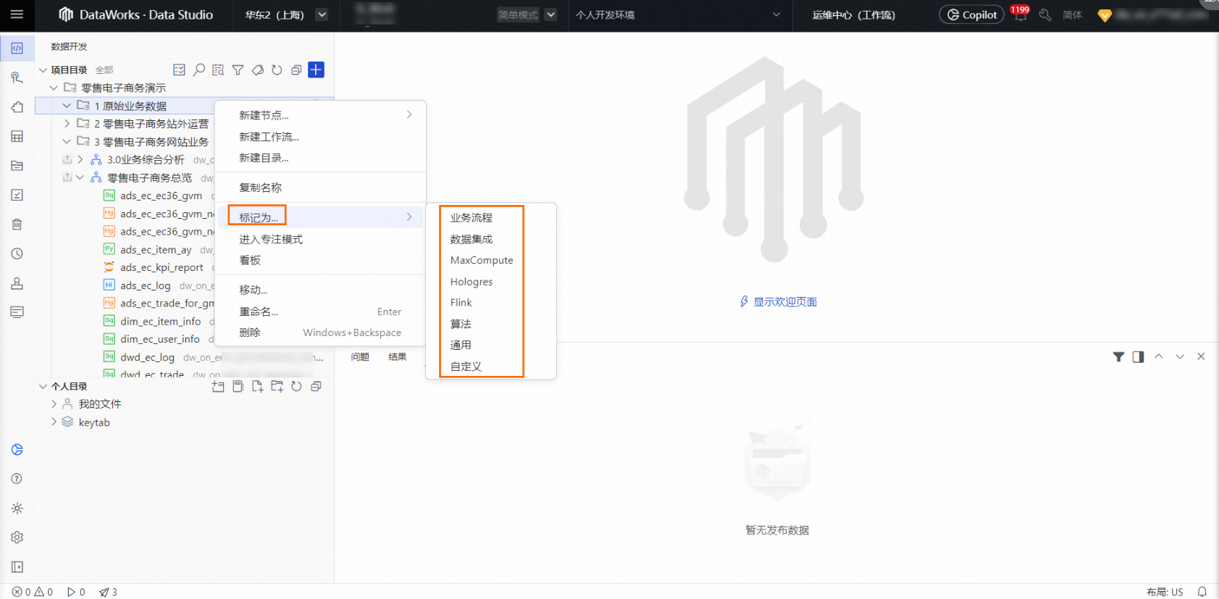The height and width of the screenshot is (599, 1219).
Task: Open the status bar notification bell
Action: [1202, 592]
